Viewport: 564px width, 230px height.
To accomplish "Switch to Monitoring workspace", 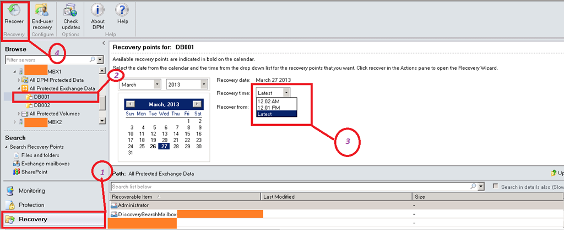I will tap(31, 190).
